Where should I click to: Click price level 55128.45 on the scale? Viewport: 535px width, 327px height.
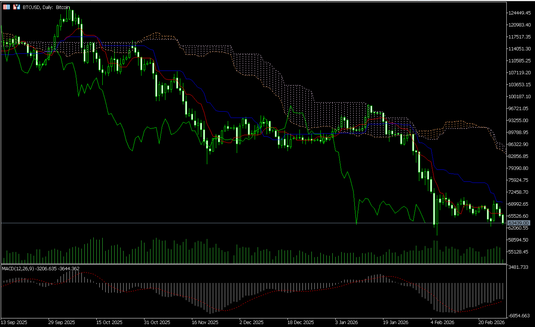coord(518,252)
